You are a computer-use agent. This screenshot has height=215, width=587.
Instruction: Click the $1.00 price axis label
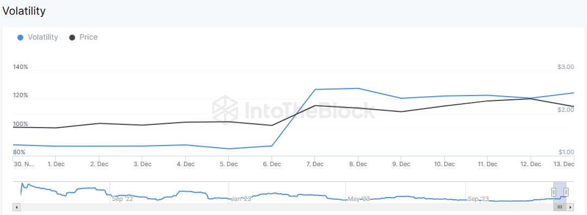coord(566,152)
